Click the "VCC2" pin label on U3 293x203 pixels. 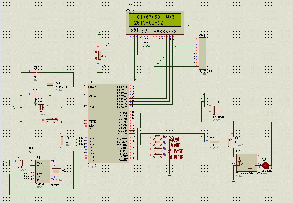tap(40, 166)
